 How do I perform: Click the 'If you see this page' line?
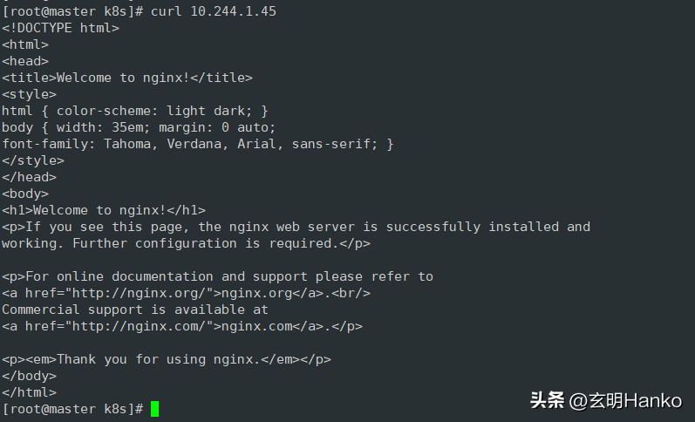coord(296,227)
